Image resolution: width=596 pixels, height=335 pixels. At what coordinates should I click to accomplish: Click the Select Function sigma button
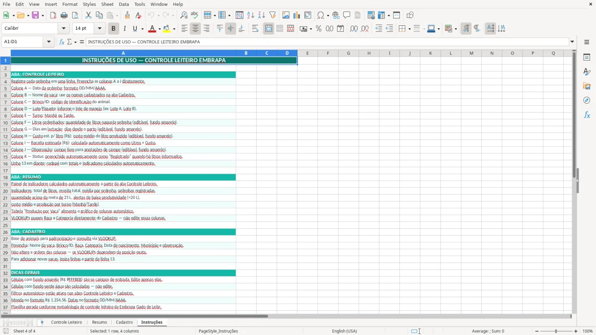click(x=70, y=42)
